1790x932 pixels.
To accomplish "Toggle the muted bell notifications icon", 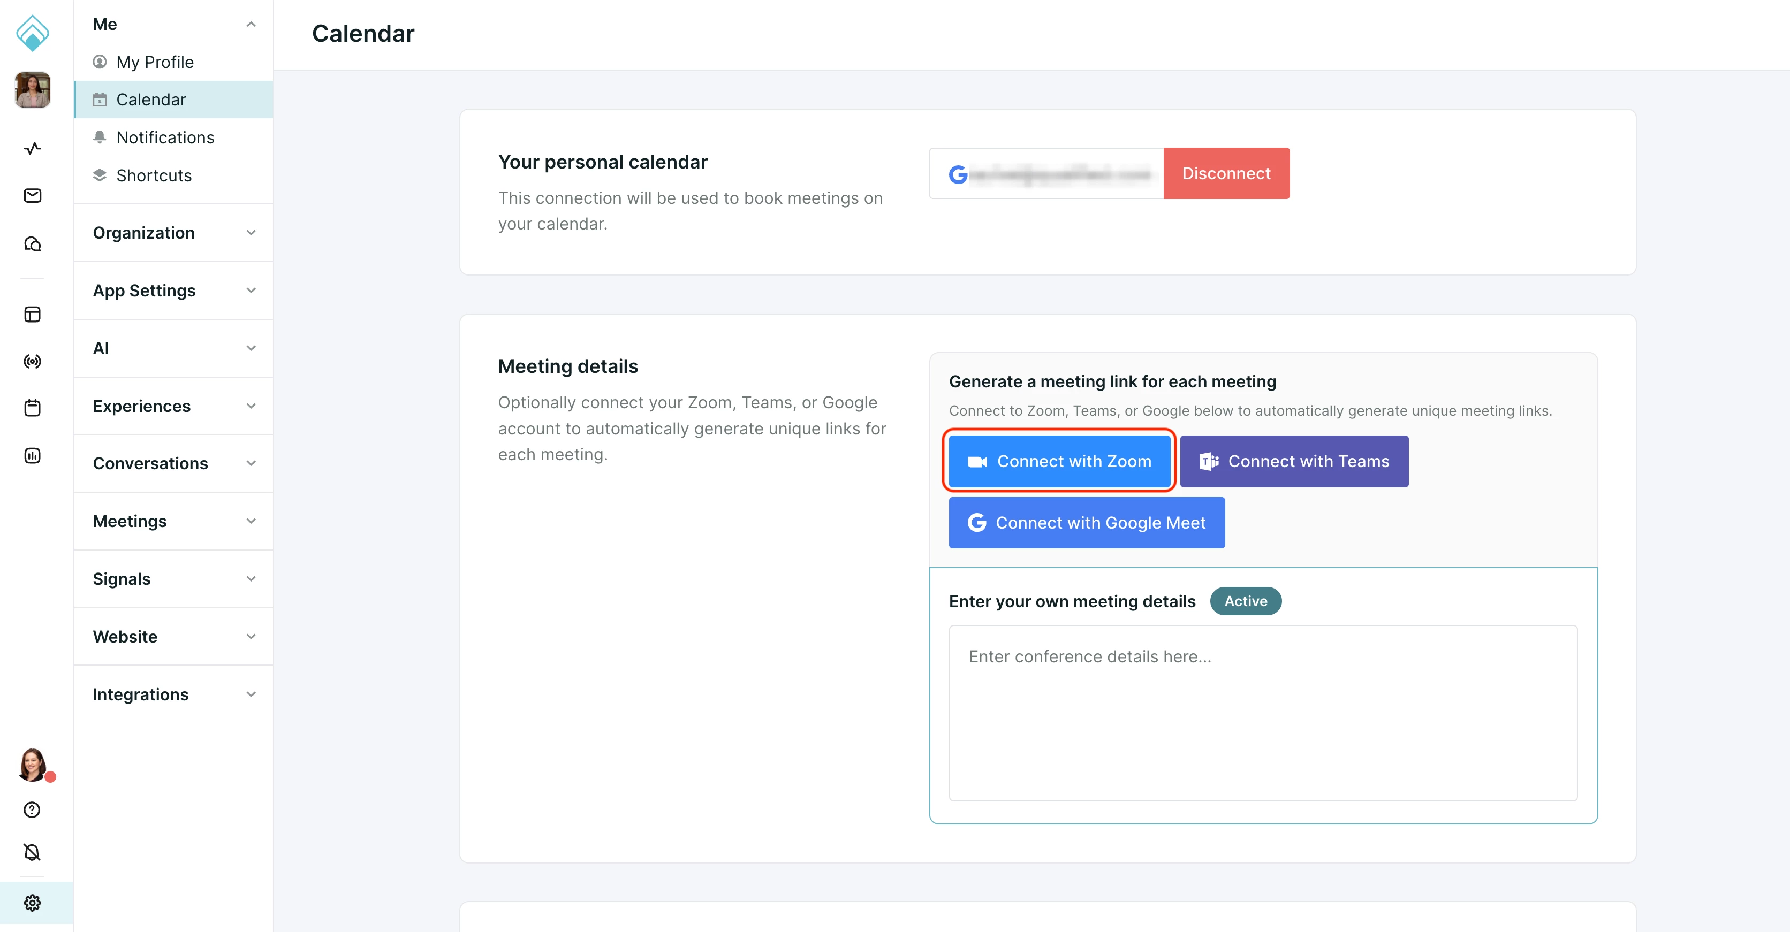I will click(x=32, y=852).
